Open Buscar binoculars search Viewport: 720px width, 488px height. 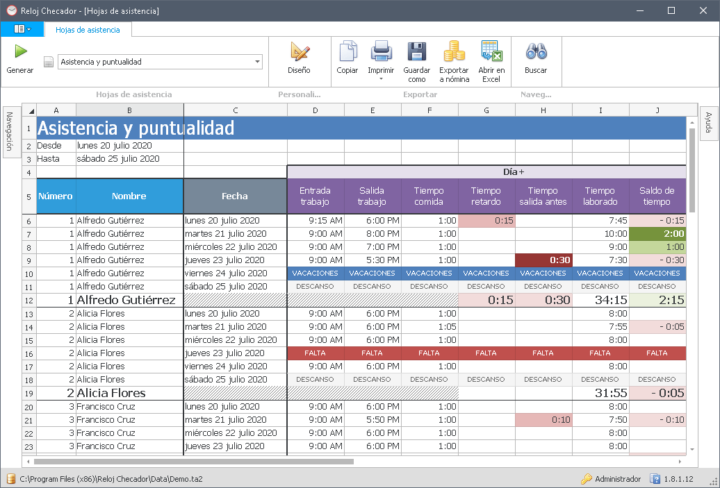(x=536, y=52)
